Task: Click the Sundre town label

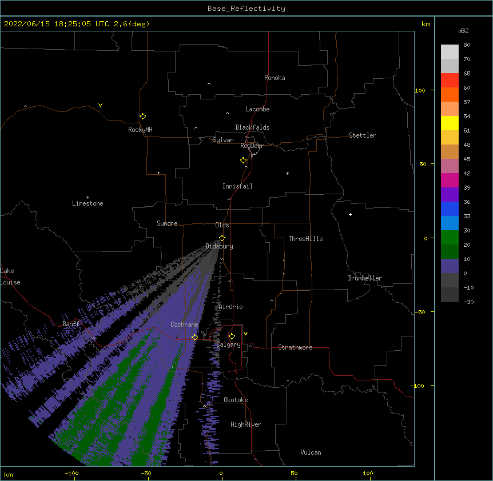Action: pyautogui.click(x=167, y=223)
